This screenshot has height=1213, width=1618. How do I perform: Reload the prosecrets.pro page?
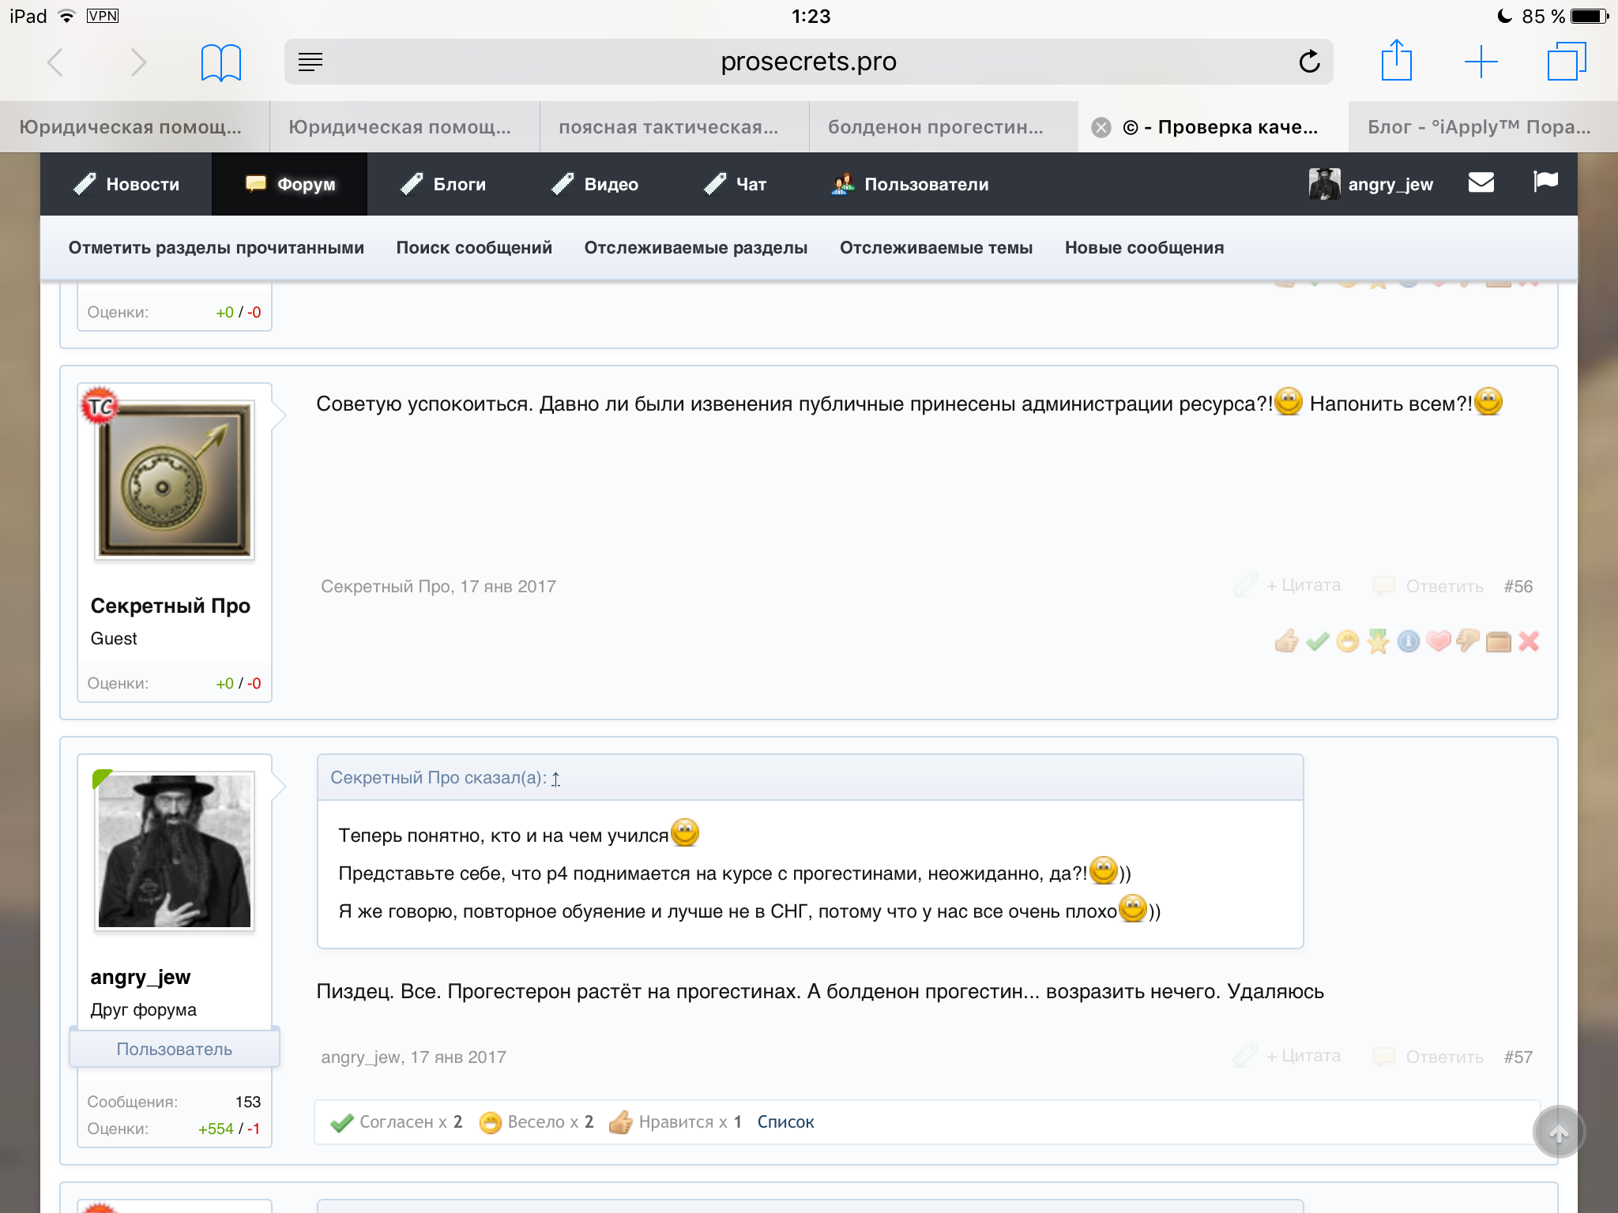click(x=1309, y=62)
